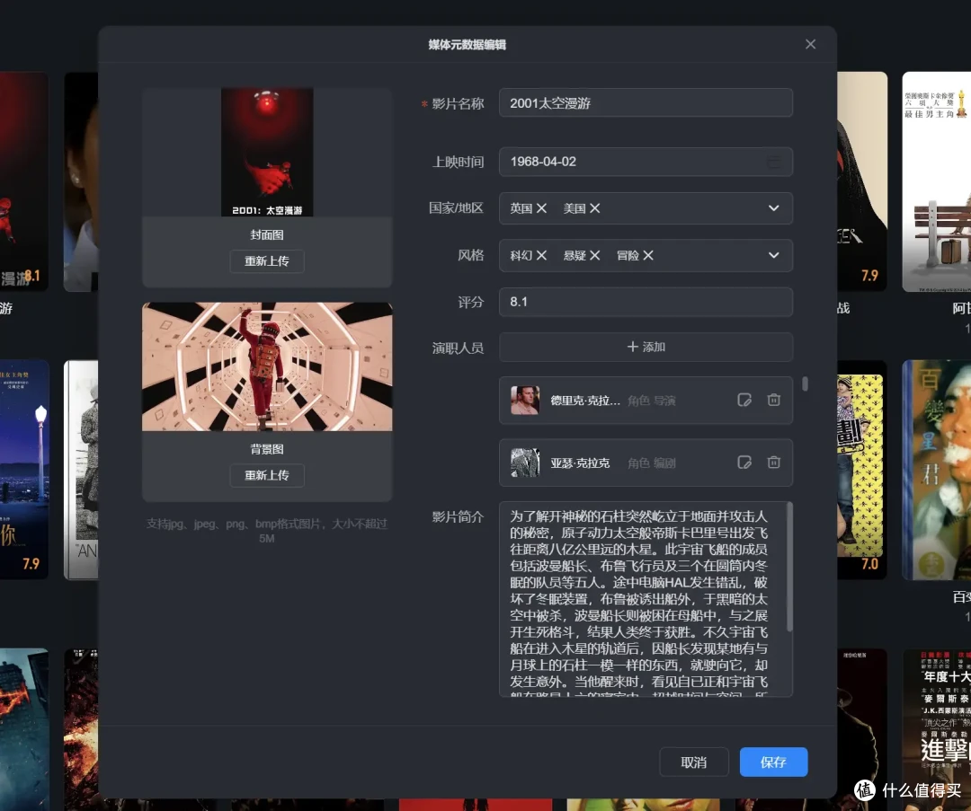Click role text 角色 编剧

coord(652,463)
